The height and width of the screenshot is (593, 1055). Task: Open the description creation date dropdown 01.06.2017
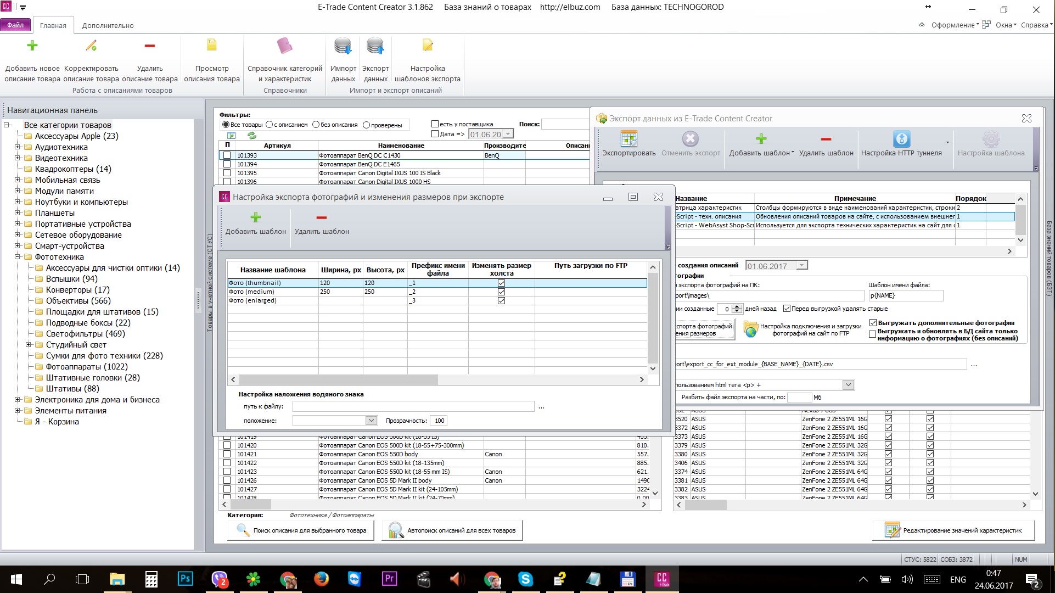(801, 266)
